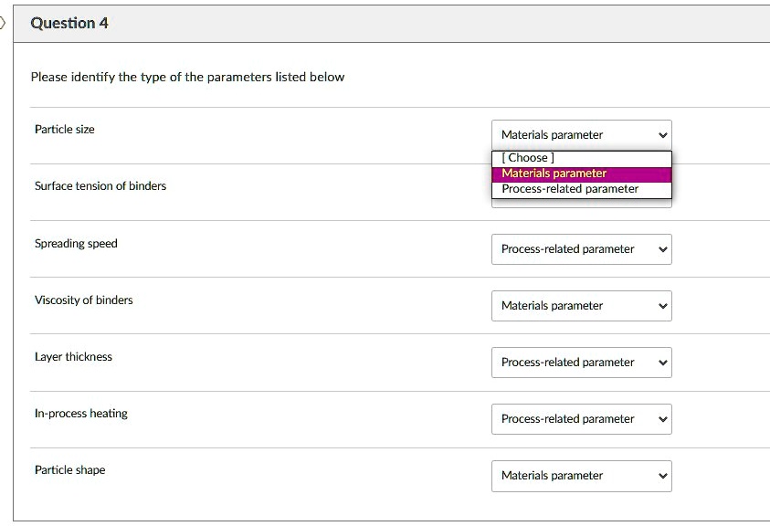Click the 'Particle size' label text
This screenshot has height=526, width=770.
[64, 129]
